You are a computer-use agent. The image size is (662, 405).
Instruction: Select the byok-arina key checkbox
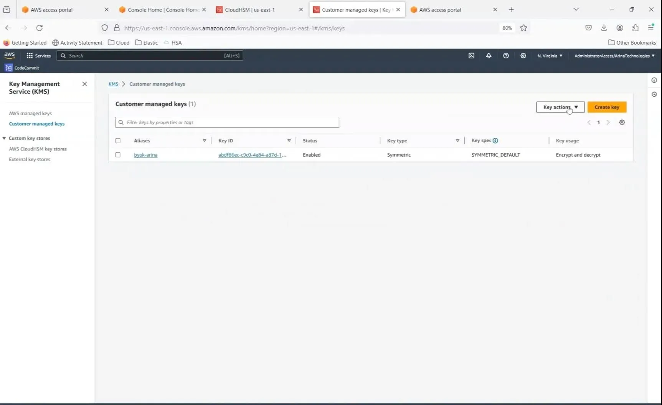[x=118, y=155]
